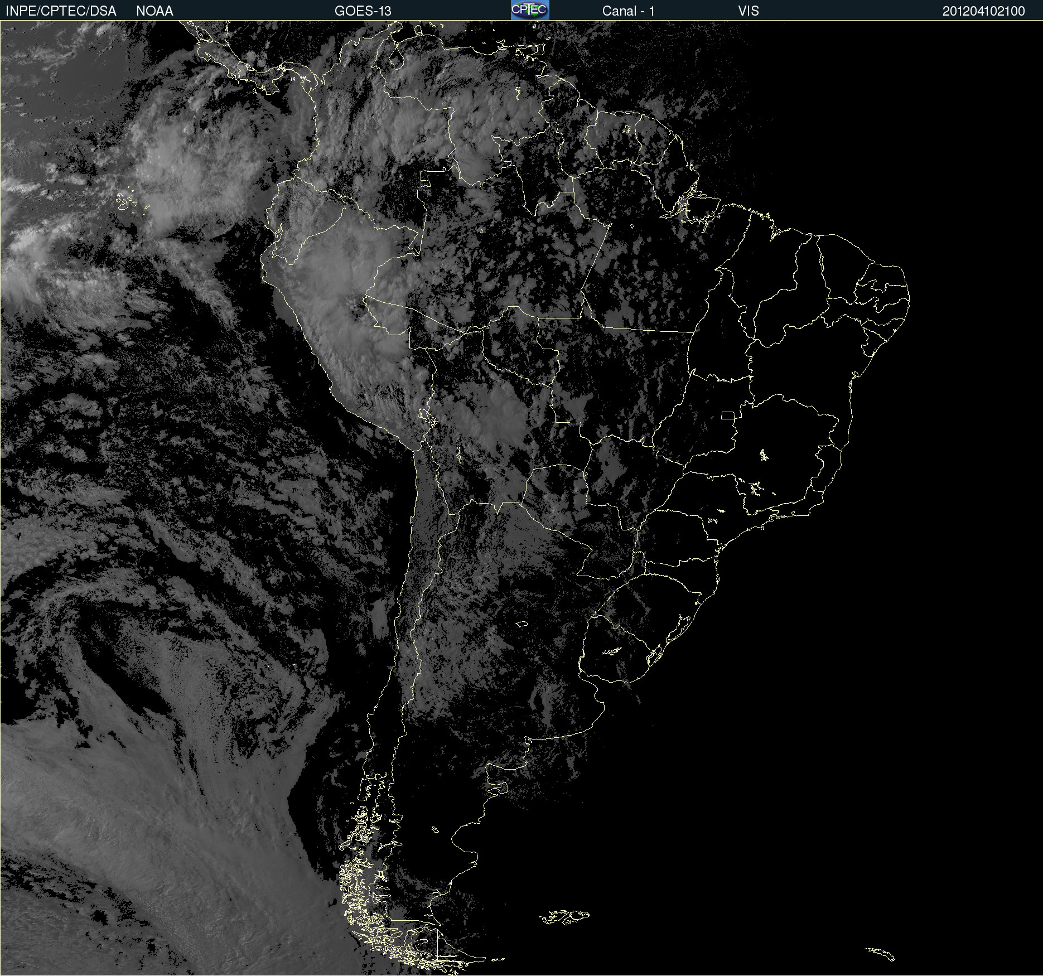1043x976 pixels.
Task: Click the NOAA label in header
Action: click(154, 11)
